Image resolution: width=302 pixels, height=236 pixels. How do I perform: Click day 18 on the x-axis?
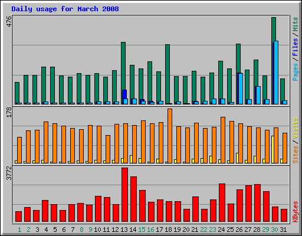pos(168,230)
